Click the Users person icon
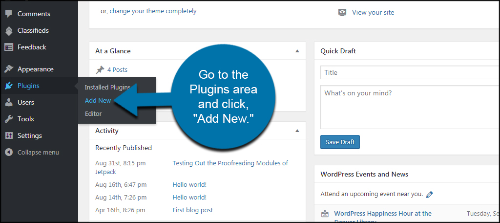This screenshot has width=500, height=223. point(9,102)
